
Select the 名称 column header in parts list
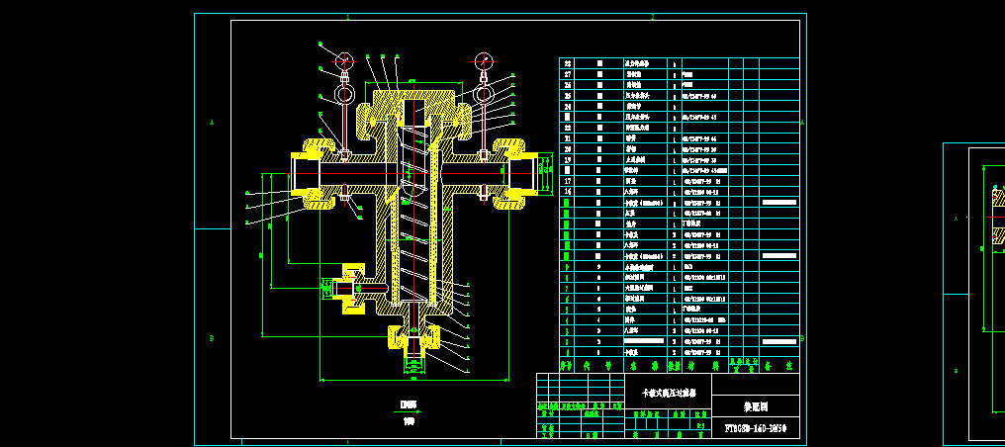pyautogui.click(x=645, y=366)
